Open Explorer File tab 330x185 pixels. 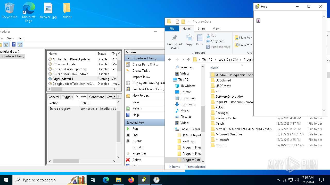[x=172, y=29]
